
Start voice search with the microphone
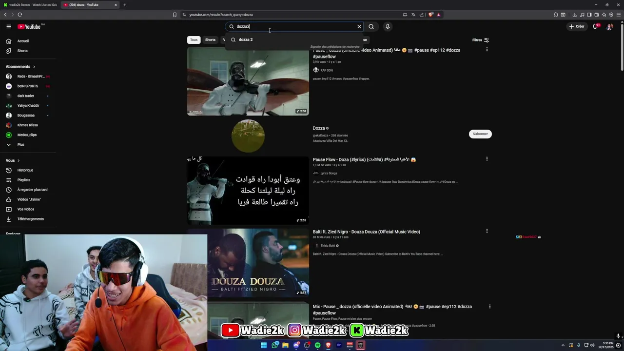click(x=388, y=27)
